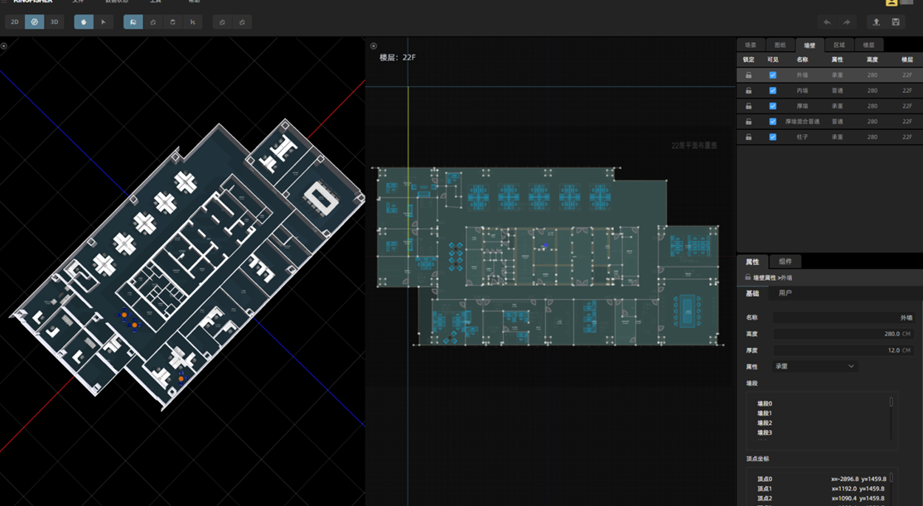The height and width of the screenshot is (506, 923).
Task: Click the third icon in the drawing tool group
Action: tap(172, 22)
